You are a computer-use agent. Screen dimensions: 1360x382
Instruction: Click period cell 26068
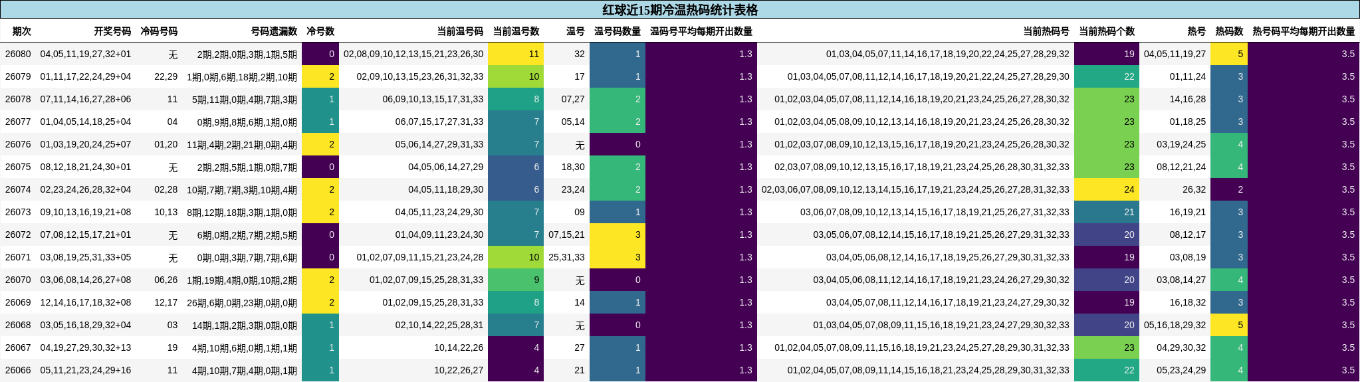click(18, 325)
